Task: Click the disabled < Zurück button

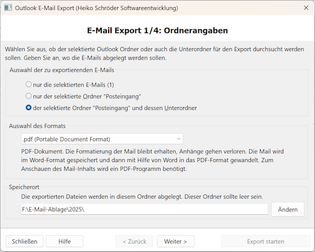Action: tap(134, 241)
